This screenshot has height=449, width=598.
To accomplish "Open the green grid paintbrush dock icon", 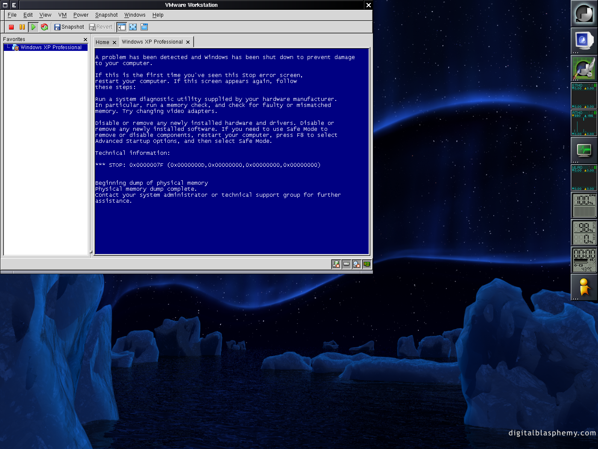I will [x=584, y=68].
